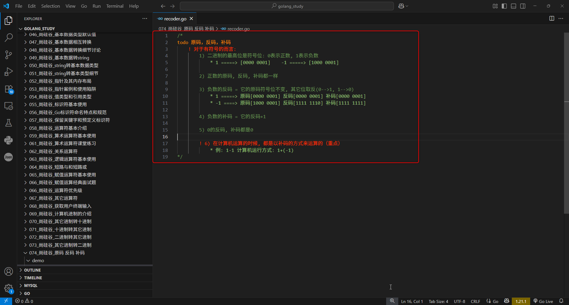The image size is (569, 305).
Task: Open the Selection menu
Action: point(50,6)
